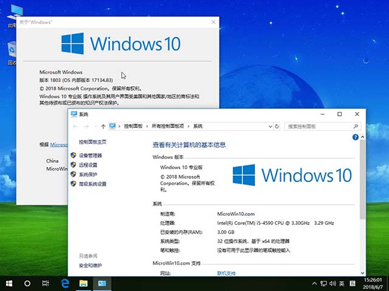Screen dimensions: 389x291
Task: Open the recent locations dropdown arrow
Action: [95, 126]
